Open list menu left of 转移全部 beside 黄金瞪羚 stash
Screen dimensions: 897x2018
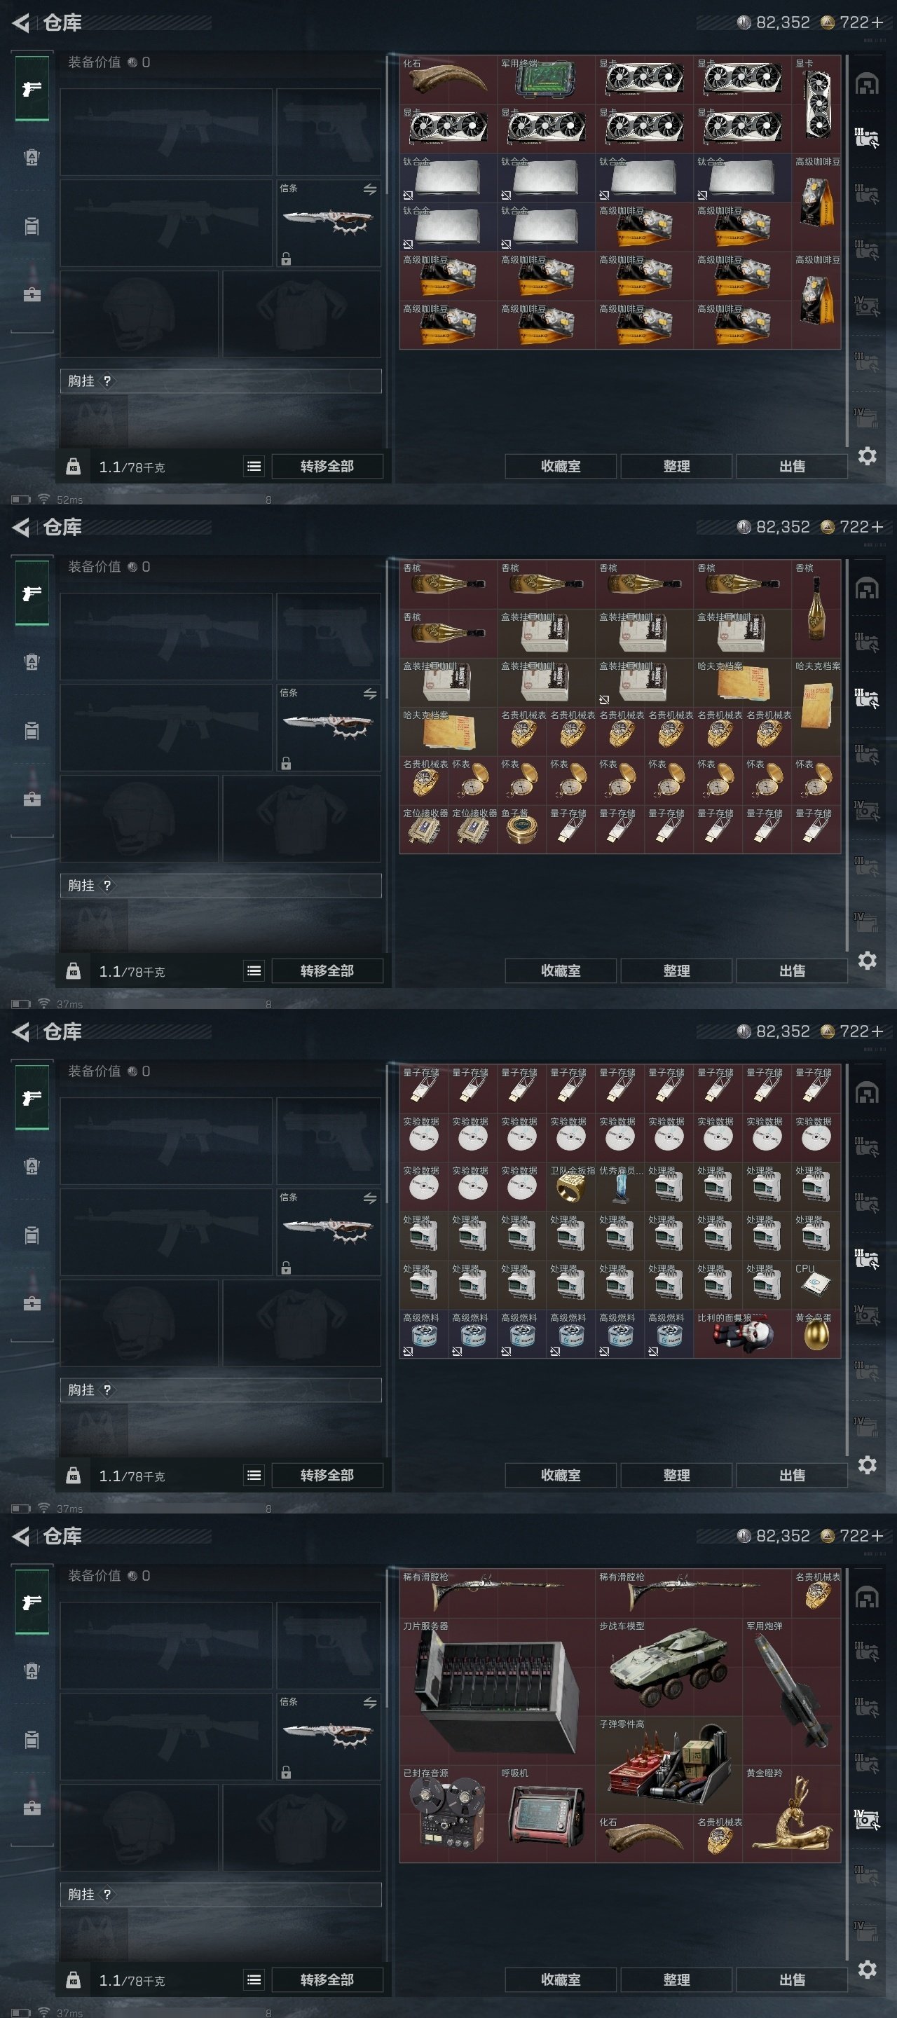(x=254, y=1979)
